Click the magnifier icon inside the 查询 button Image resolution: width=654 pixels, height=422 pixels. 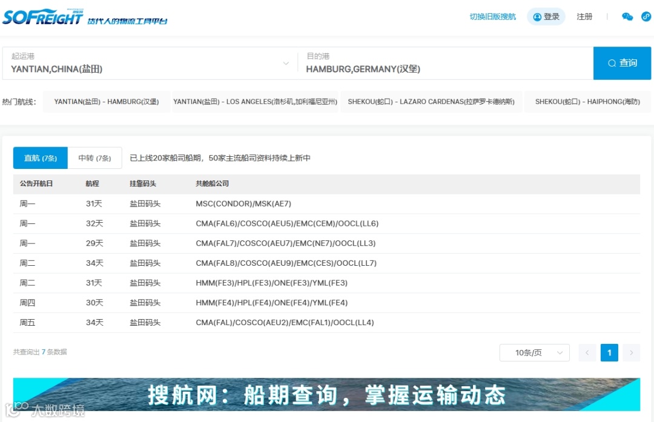613,62
